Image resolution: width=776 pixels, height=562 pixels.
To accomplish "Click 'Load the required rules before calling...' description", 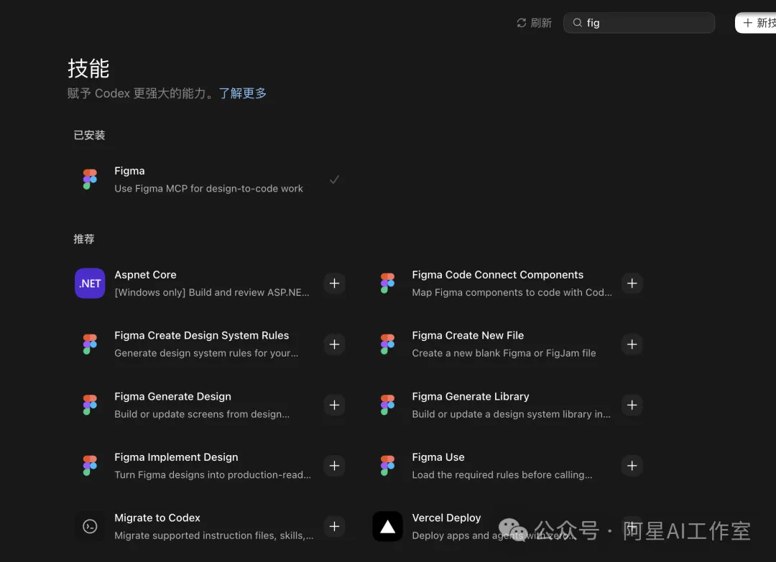I will pyautogui.click(x=502, y=474).
